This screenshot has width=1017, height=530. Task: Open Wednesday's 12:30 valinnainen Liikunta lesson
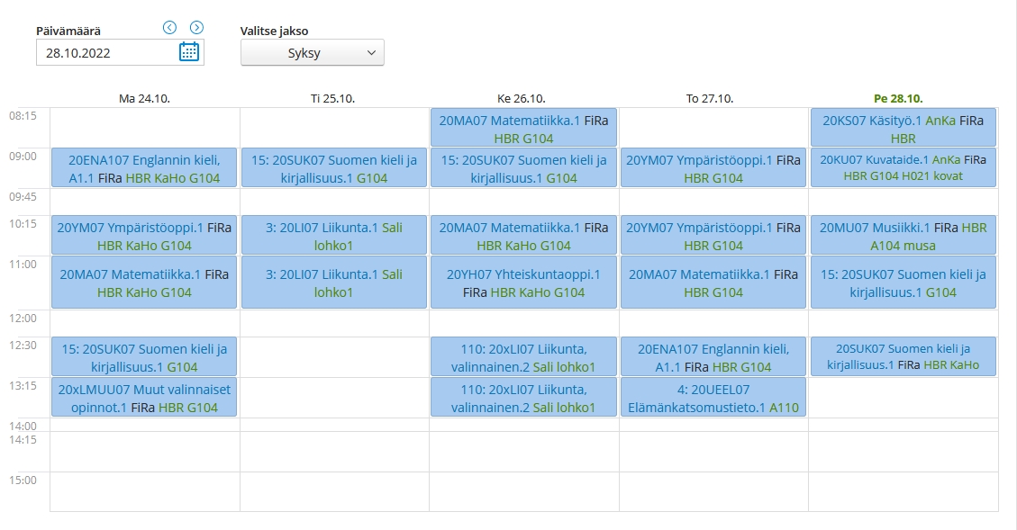(x=523, y=357)
